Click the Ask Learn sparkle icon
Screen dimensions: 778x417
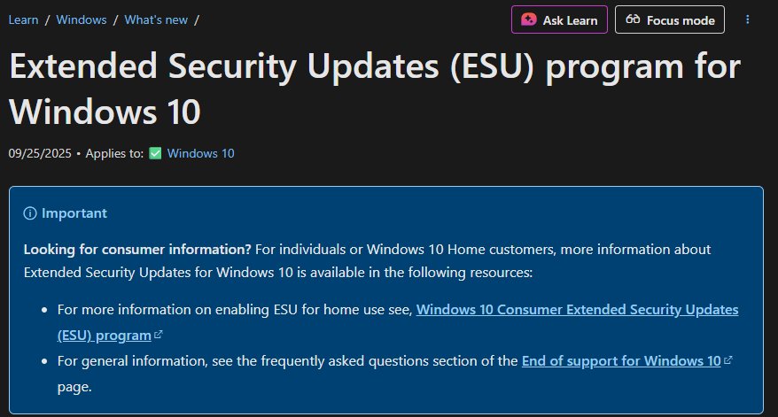[x=529, y=19]
